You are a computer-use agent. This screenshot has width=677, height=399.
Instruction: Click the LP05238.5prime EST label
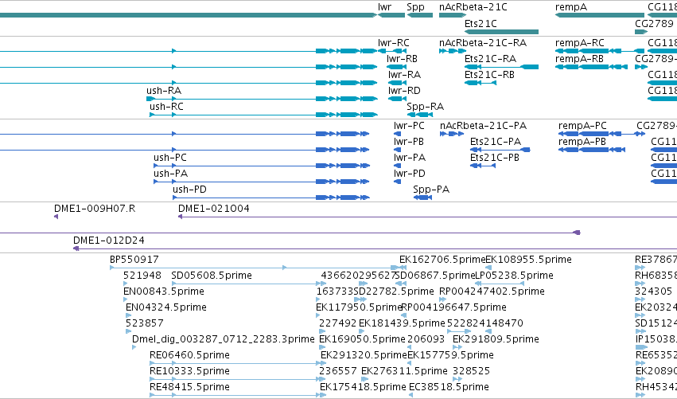click(514, 276)
